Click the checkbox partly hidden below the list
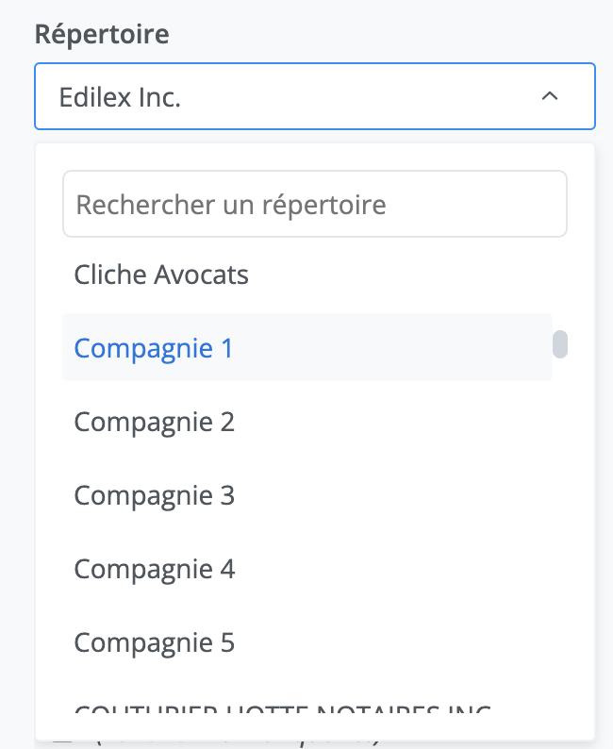This screenshot has width=613, height=749. tap(62, 741)
